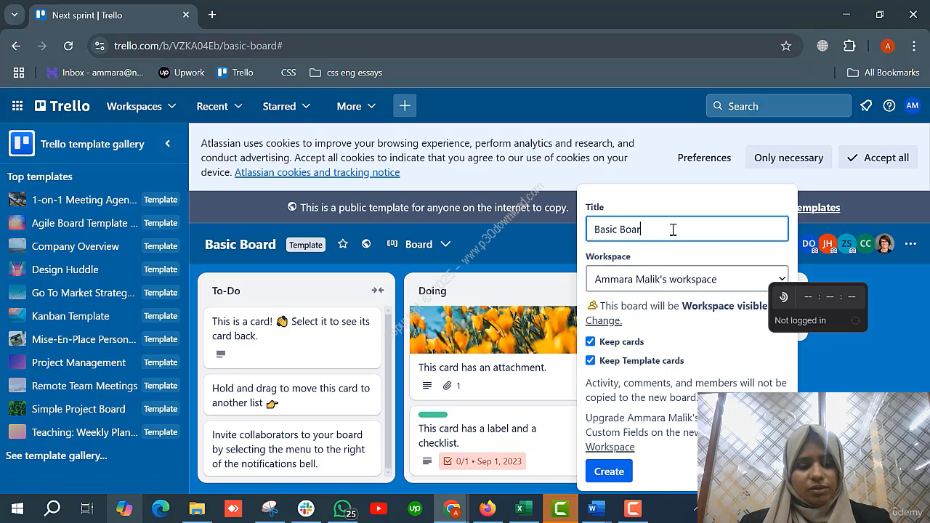The image size is (930, 523).
Task: Open Excel from the taskbar
Action: [524, 508]
